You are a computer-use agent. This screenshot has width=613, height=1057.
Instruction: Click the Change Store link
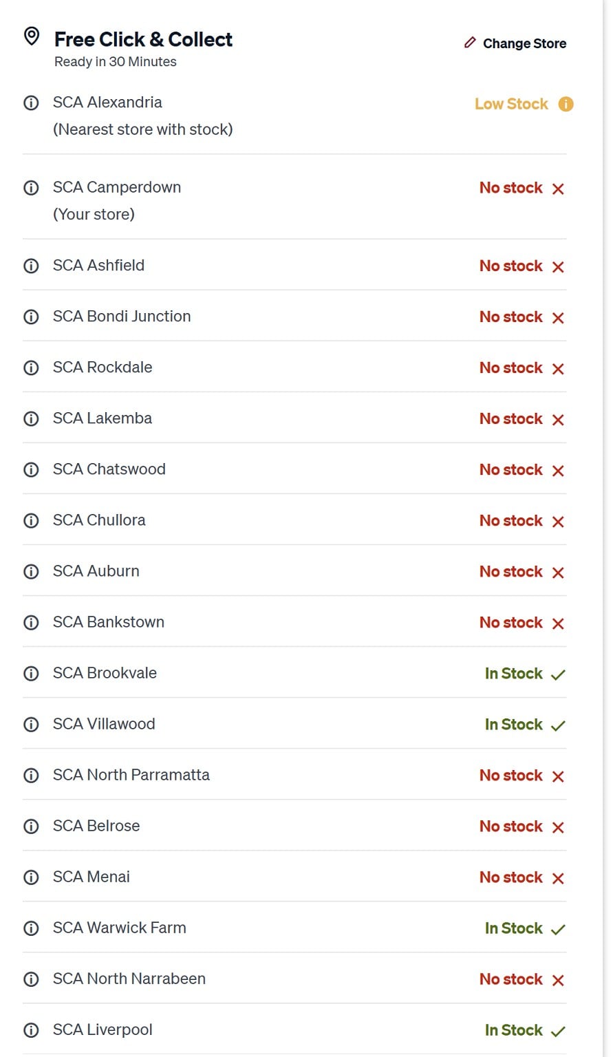pyautogui.click(x=524, y=43)
